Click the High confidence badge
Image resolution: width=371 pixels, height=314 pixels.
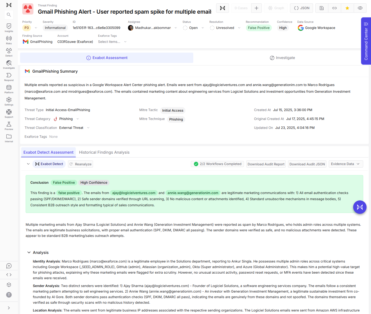[x=283, y=28]
